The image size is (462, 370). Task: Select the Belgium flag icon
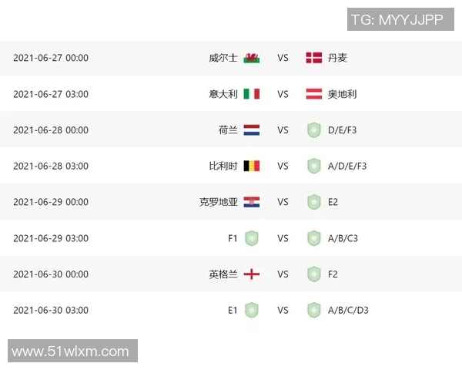(252, 166)
